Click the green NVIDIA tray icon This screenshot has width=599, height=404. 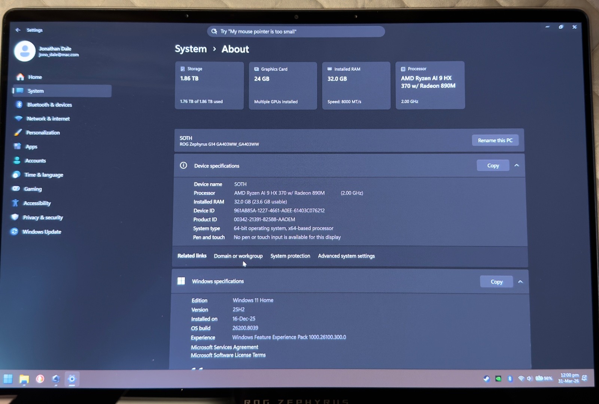click(498, 379)
